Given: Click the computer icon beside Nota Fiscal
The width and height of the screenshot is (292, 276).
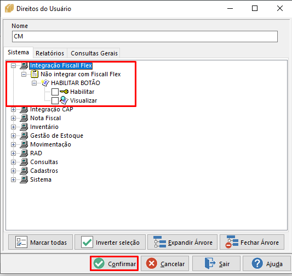Looking at the screenshot, I should point(24,118).
